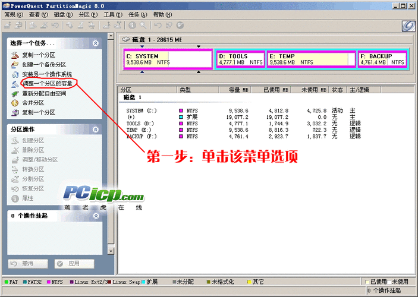This screenshot has height=297, width=418.
Task: Click the Apply changes checkmark toolbar icon
Action: 180,26
